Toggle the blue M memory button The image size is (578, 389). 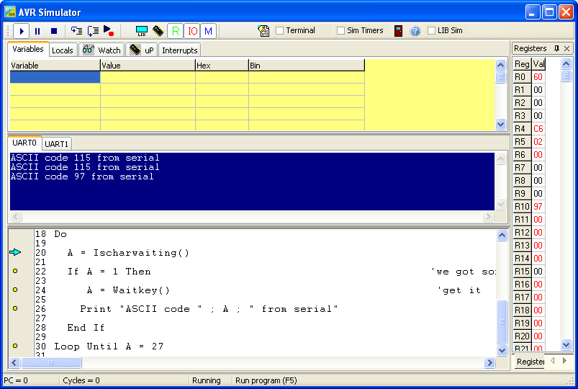pos(208,31)
